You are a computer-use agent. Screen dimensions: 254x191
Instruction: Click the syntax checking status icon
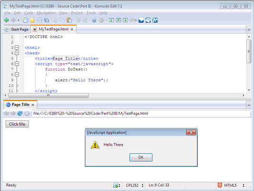point(116,185)
